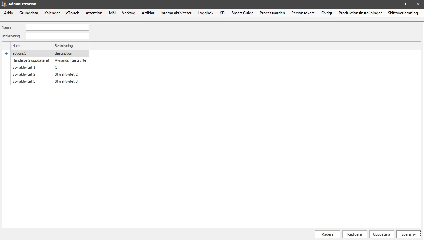This screenshot has height=240, width=424.
Task: Select the 'description' cell
Action: (71, 53)
